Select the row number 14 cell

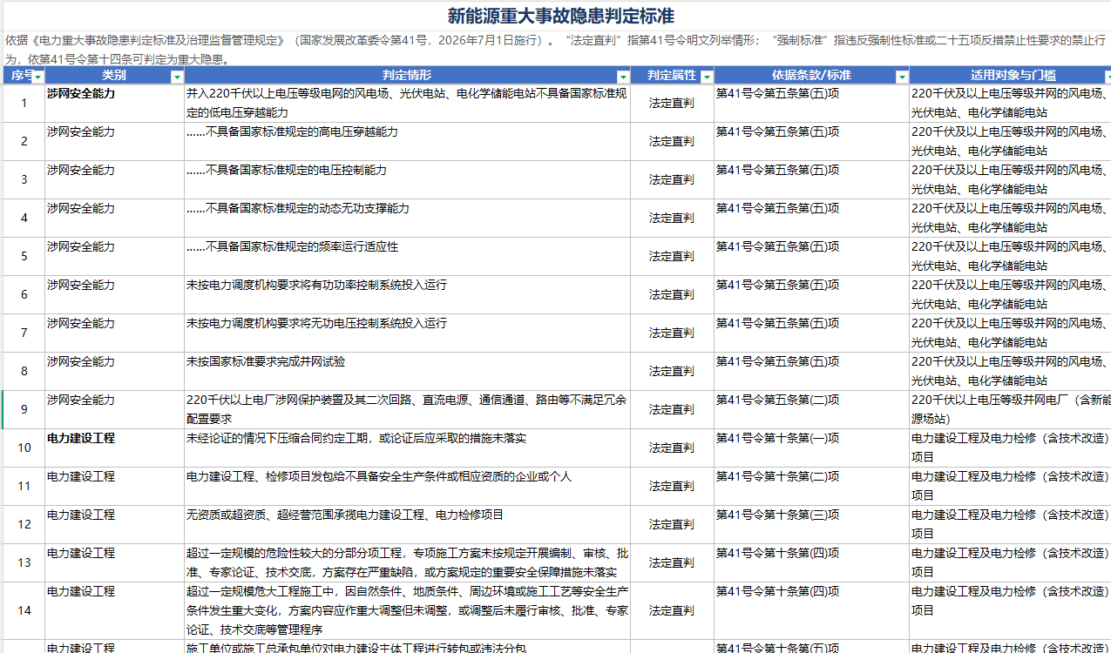point(24,611)
